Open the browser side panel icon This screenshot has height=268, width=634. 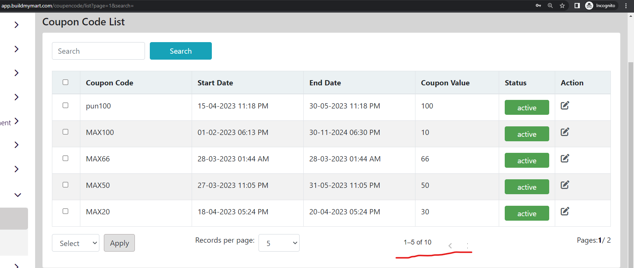tap(577, 6)
